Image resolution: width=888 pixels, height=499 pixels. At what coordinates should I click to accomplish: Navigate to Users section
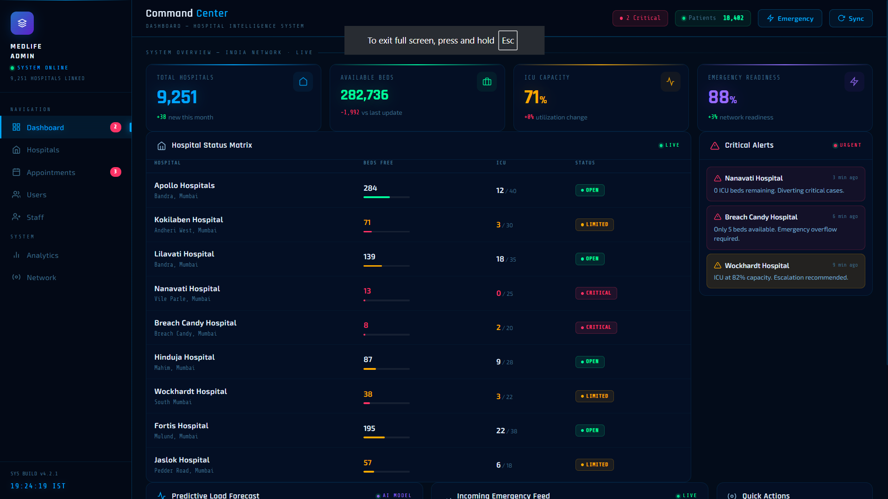pos(66,195)
